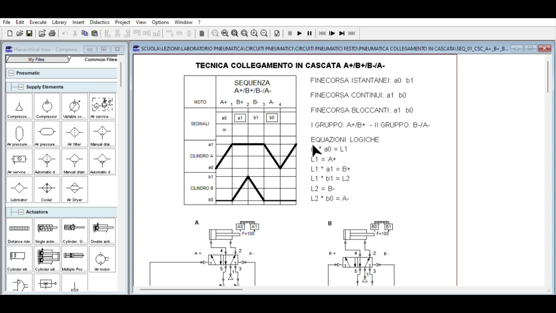This screenshot has width=556, height=313.
Task: Collapse the Pneumatic library group
Action: tap(11, 73)
